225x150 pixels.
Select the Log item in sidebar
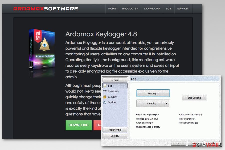click(x=115, y=86)
